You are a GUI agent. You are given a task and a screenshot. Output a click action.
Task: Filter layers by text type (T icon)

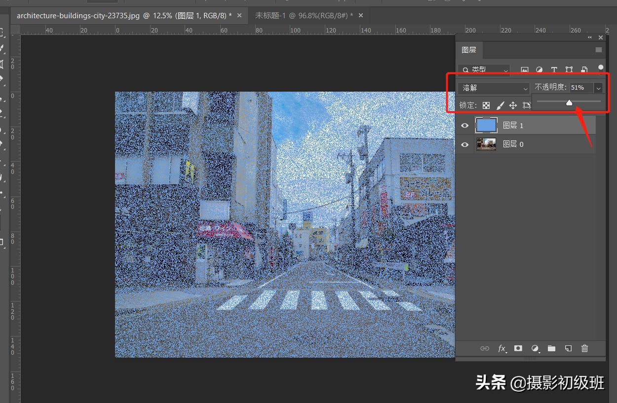(x=554, y=70)
